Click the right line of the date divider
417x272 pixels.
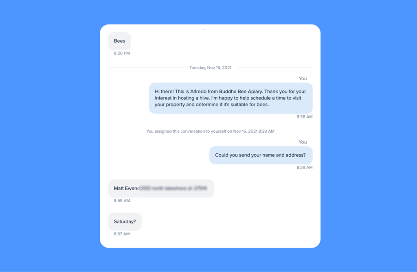[x=275, y=68]
